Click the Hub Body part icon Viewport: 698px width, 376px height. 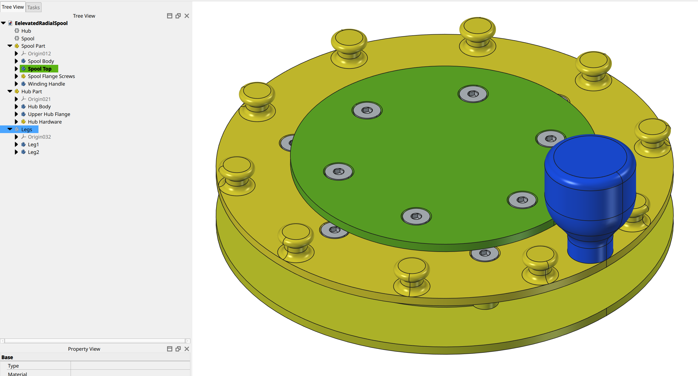[23, 106]
